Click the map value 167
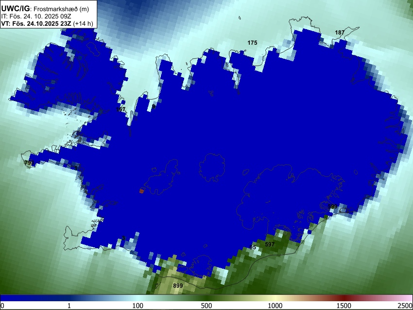The height and width of the screenshot is (310, 413). [120, 109]
